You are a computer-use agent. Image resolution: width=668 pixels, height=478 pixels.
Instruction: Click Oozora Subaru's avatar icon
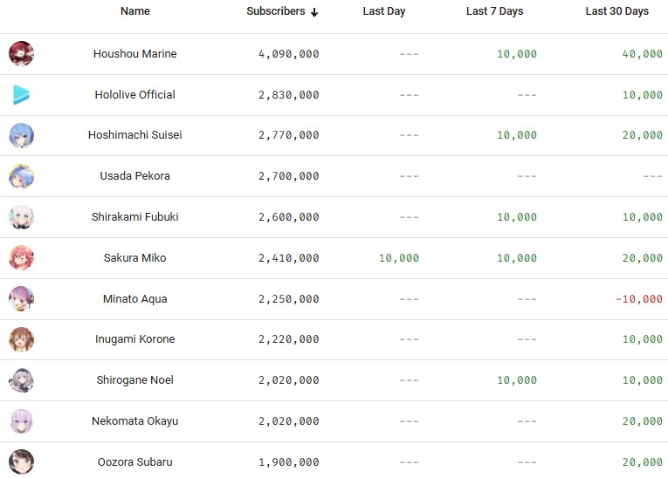click(x=21, y=461)
